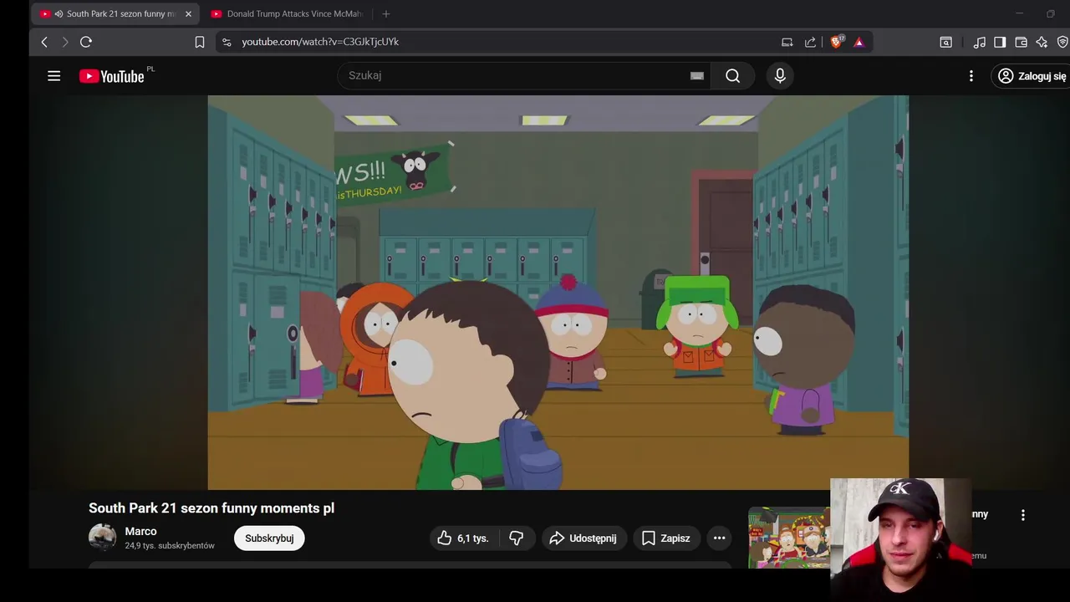
Task: Open Brave Shields lion icon
Action: click(836, 42)
